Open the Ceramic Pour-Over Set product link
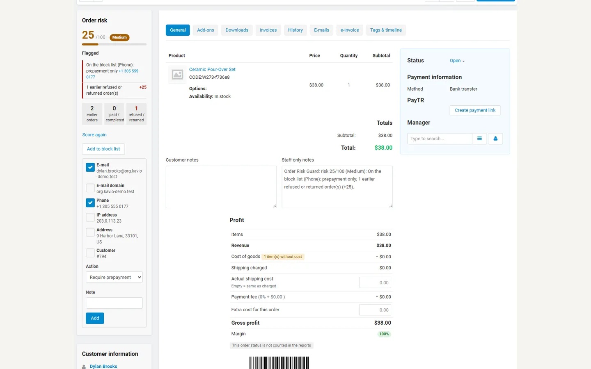The height and width of the screenshot is (369, 591). tap(212, 69)
